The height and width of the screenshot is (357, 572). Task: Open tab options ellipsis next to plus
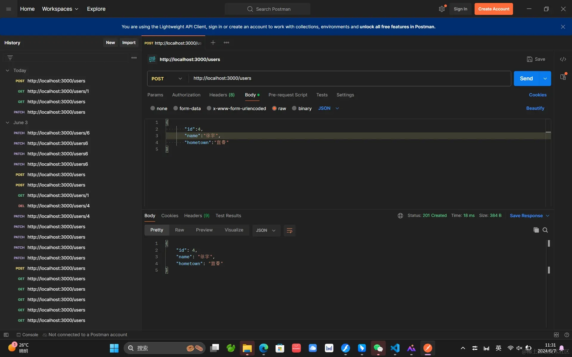[x=226, y=43]
